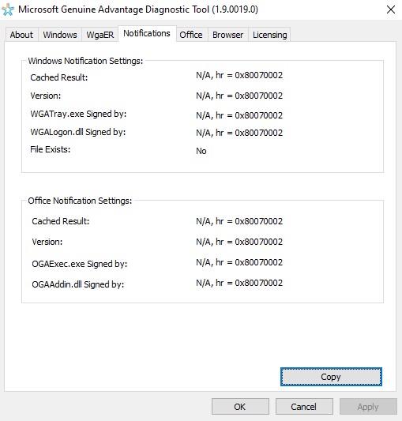Select the OGAExec.exe Signed by label
The width and height of the screenshot is (402, 421).
tap(80, 264)
